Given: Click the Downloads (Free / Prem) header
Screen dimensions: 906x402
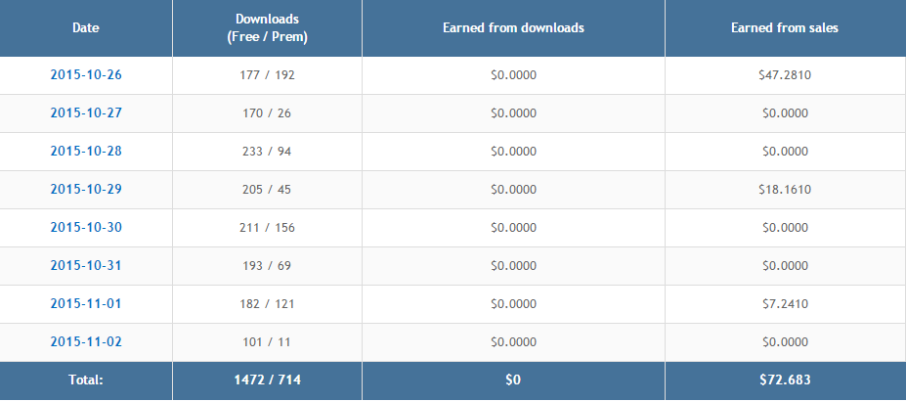Looking at the screenshot, I should click(x=267, y=27).
